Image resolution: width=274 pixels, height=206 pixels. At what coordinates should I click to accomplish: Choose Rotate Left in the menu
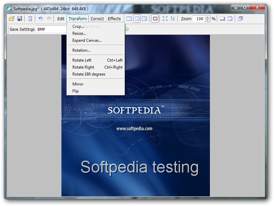(96, 60)
